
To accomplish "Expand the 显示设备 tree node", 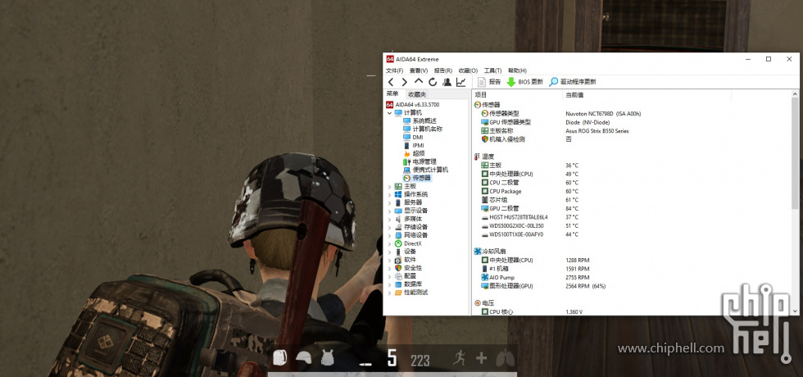I will tap(389, 211).
